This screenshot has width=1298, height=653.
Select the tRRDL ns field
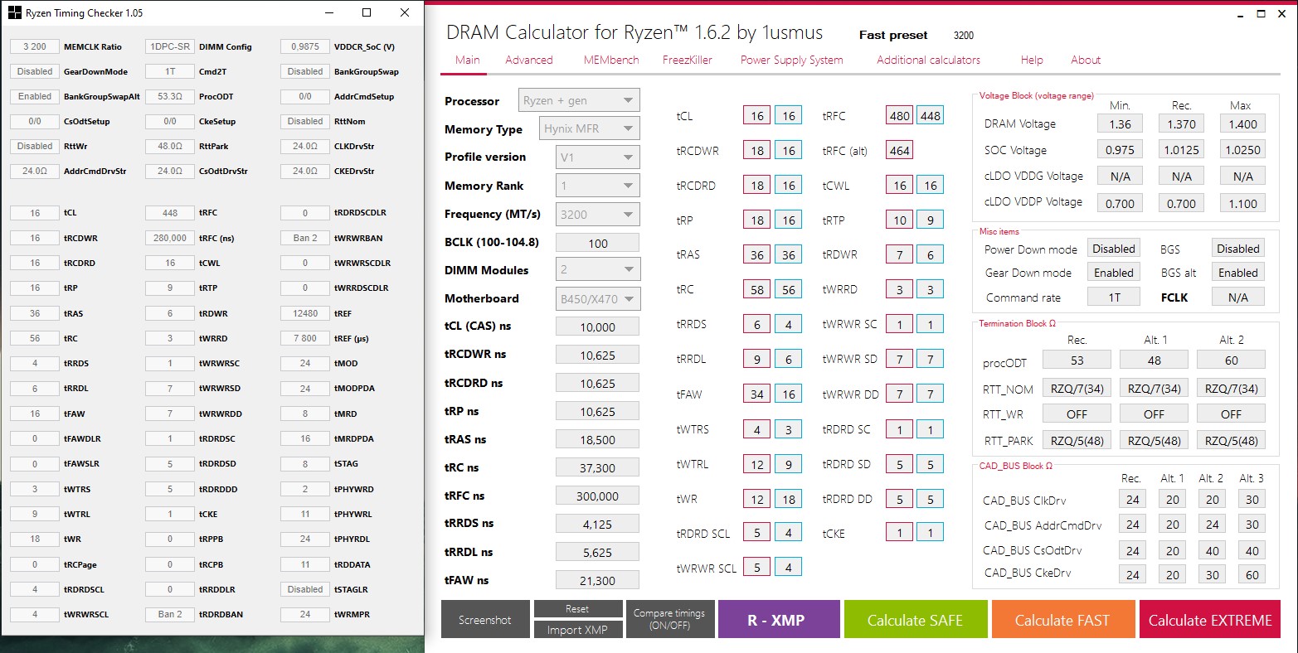(x=597, y=552)
